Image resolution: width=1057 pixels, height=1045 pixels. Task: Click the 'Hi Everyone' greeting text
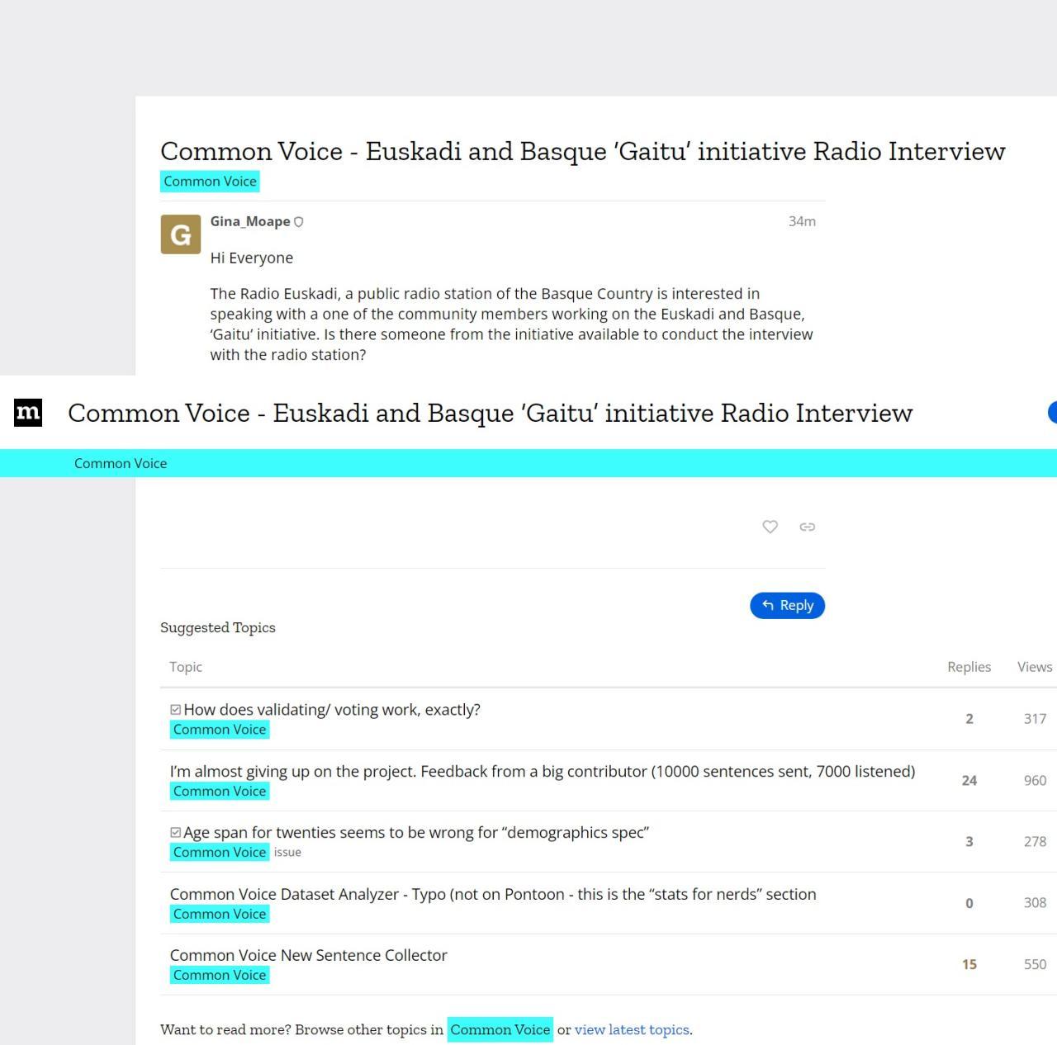pyautogui.click(x=252, y=258)
